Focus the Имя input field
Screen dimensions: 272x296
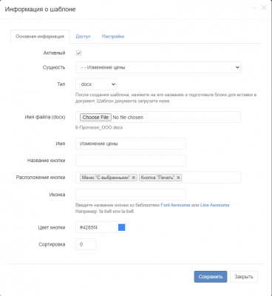pyautogui.click(x=131, y=144)
